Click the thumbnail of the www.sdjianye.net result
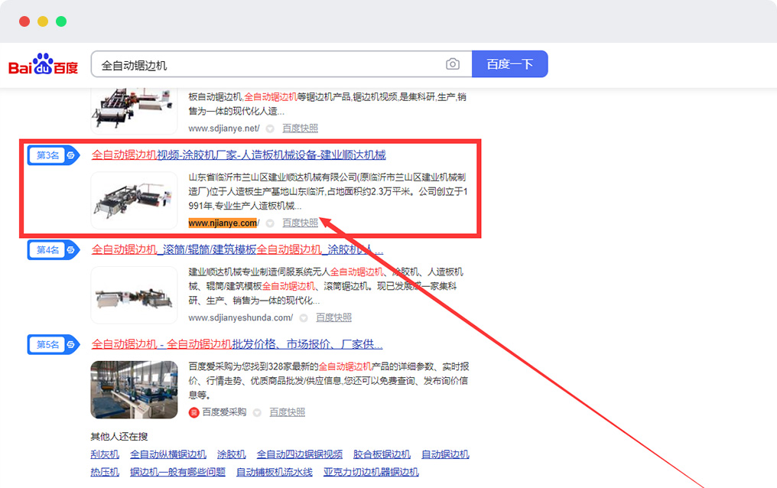This screenshot has height=488, width=777. pos(134,110)
